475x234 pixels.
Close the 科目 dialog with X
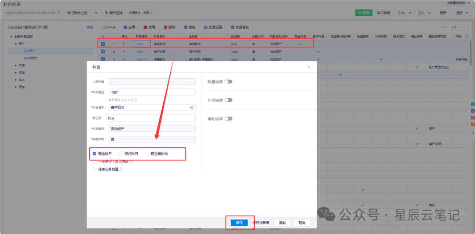pyautogui.click(x=309, y=67)
